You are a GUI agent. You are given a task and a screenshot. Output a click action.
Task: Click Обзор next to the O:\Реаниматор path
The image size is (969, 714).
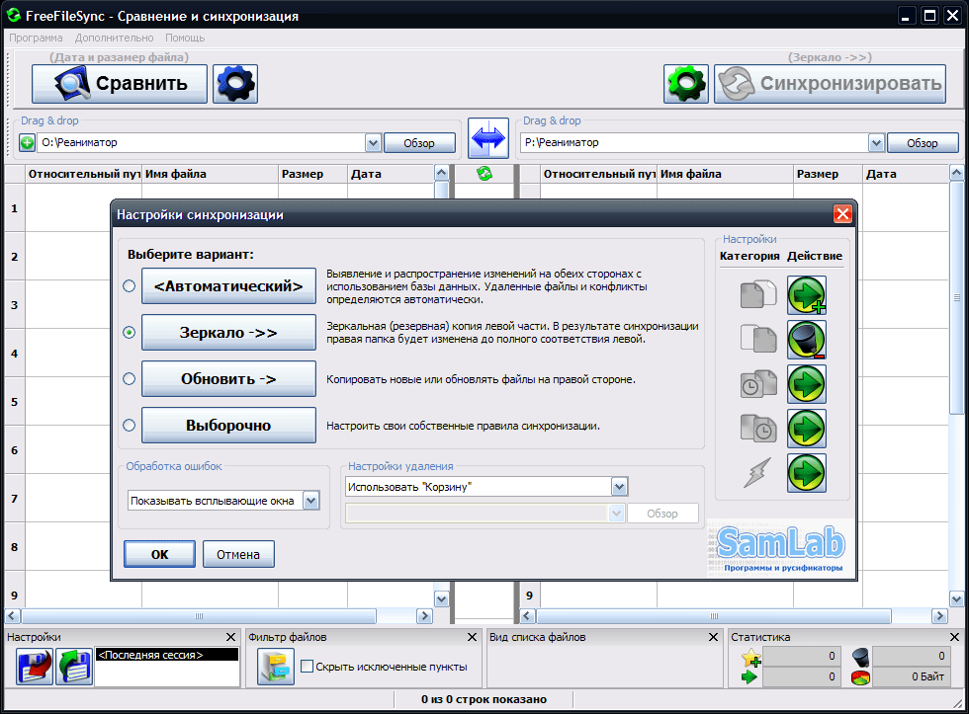[419, 143]
